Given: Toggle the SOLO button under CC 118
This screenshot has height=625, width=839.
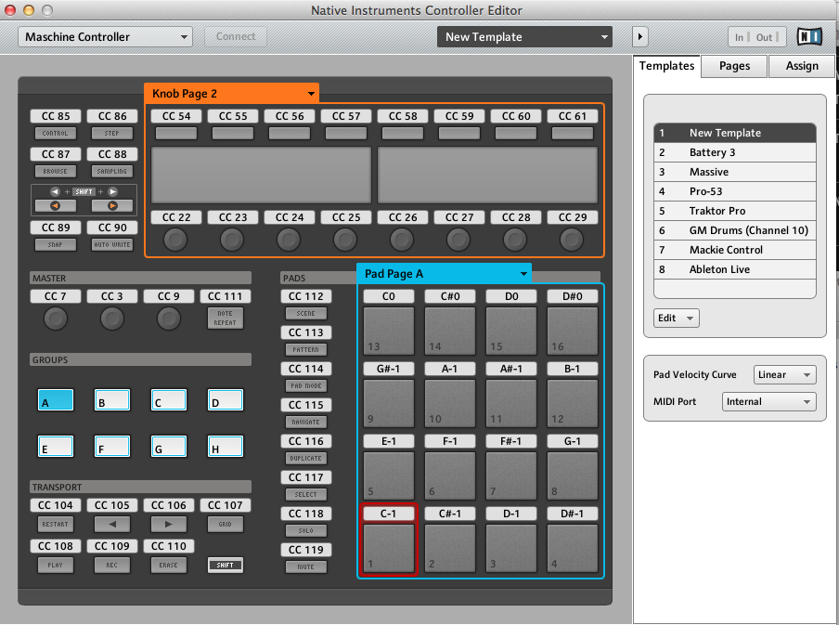Looking at the screenshot, I should pyautogui.click(x=306, y=531).
